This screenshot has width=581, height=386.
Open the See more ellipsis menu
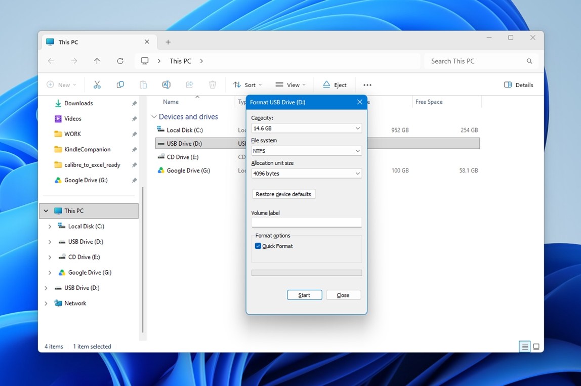(x=367, y=85)
